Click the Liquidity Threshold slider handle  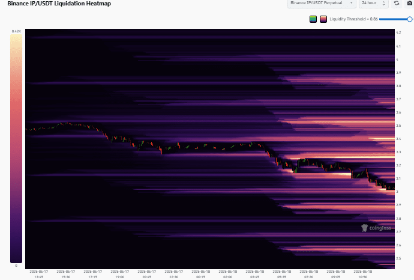pyautogui.click(x=410, y=19)
